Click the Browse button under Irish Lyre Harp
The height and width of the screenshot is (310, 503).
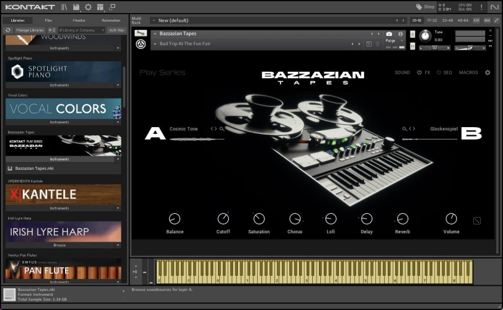59,245
